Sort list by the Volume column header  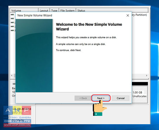pos(24,10)
